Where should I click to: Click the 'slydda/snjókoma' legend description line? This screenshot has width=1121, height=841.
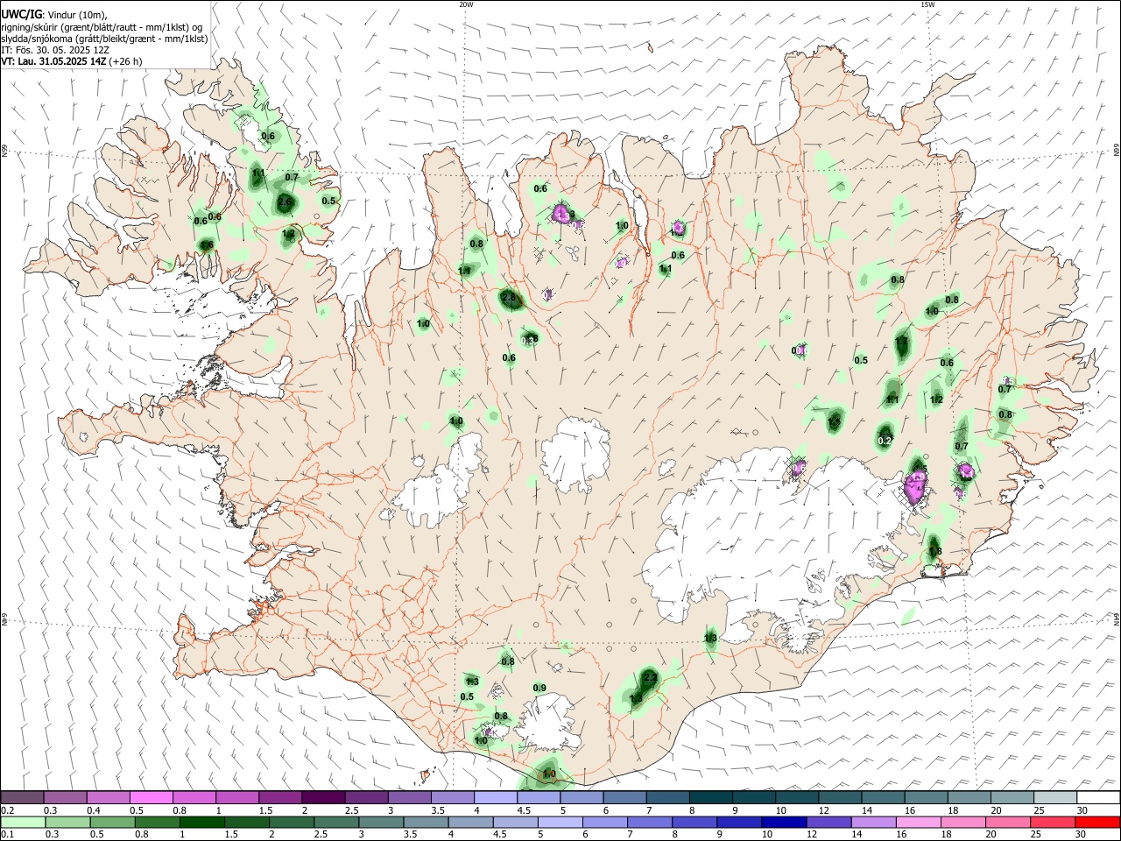pyautogui.click(x=104, y=39)
